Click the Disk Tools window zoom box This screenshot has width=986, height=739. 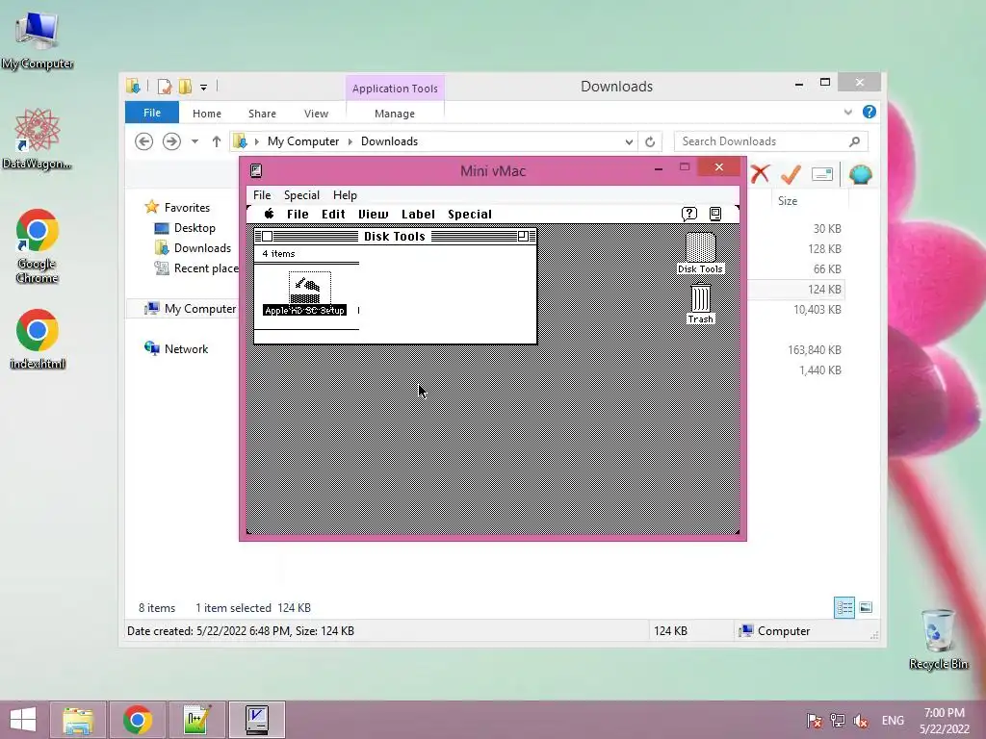point(523,237)
